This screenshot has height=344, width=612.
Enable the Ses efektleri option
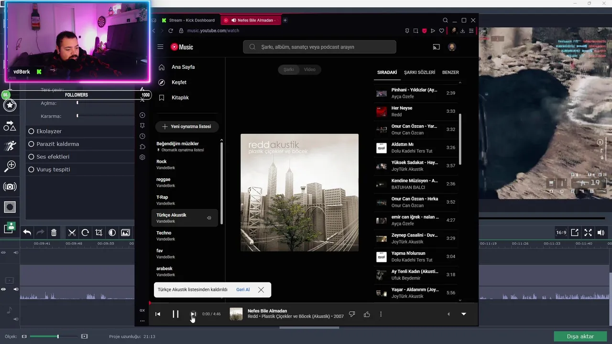31,157
